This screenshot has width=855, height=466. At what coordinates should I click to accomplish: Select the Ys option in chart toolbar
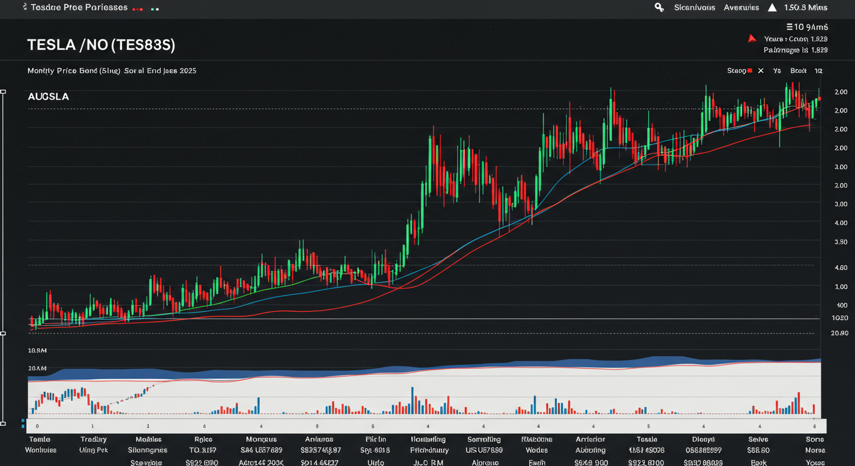[x=777, y=71]
